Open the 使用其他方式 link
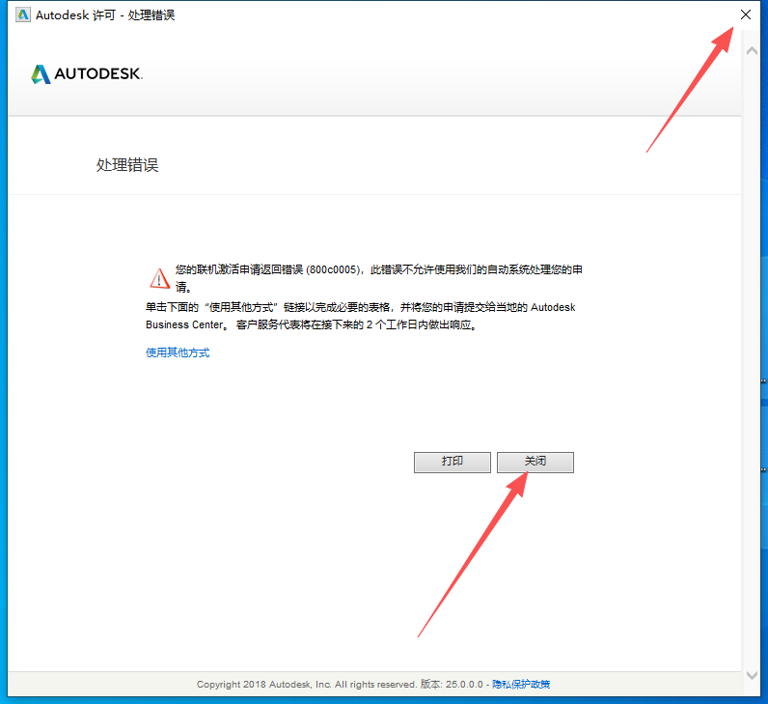 (x=178, y=352)
